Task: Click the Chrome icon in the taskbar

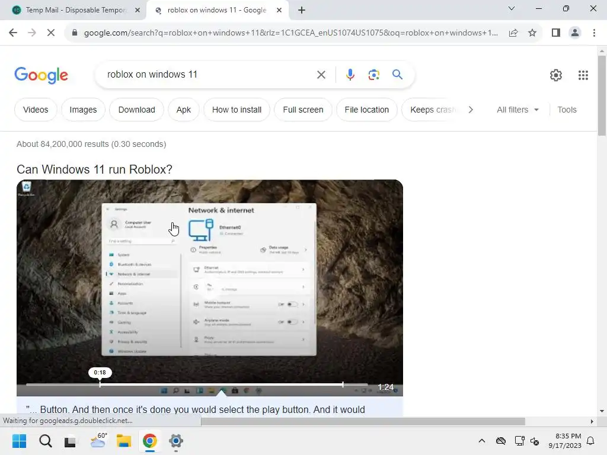Action: (x=150, y=441)
